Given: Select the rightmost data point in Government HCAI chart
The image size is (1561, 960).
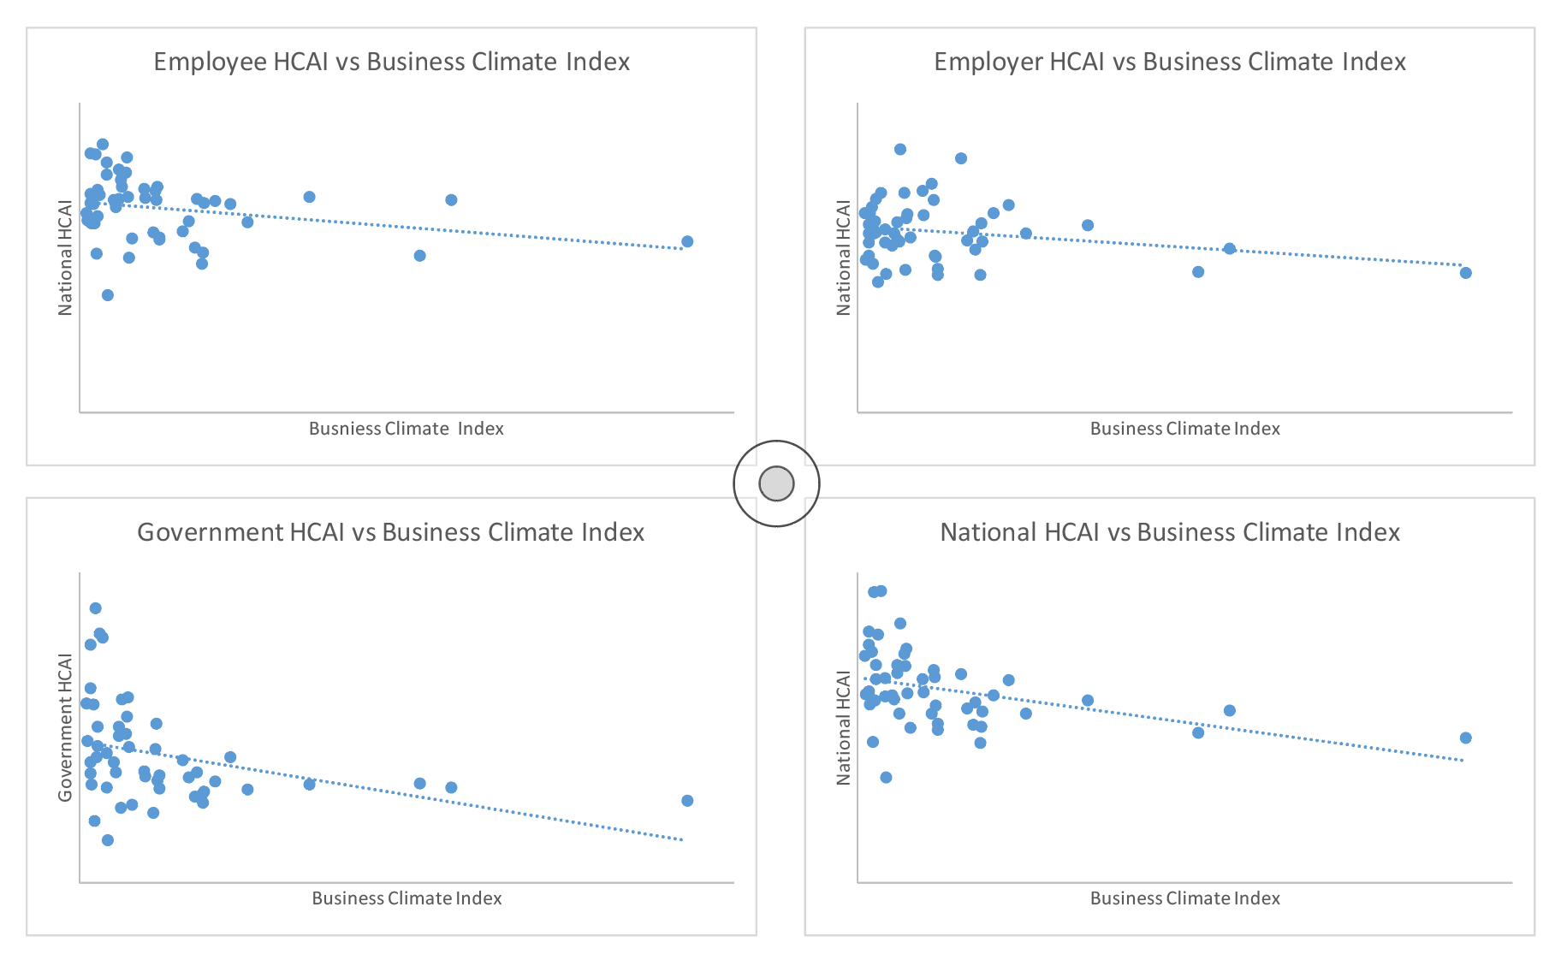Looking at the screenshot, I should 687,801.
